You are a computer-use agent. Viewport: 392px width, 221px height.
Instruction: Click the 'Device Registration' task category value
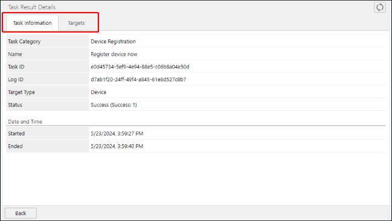(113, 42)
